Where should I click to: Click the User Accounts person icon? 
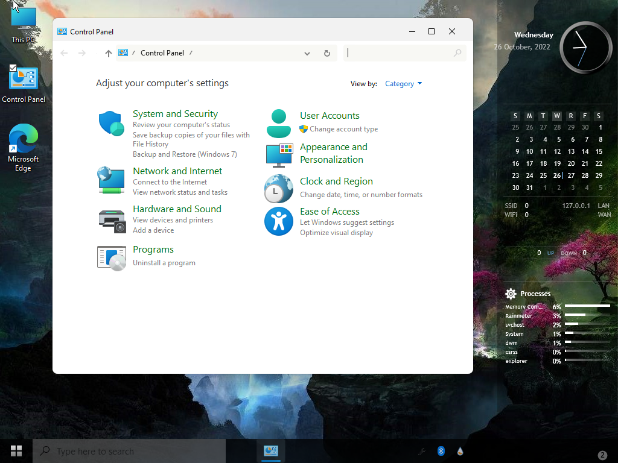coord(278,124)
